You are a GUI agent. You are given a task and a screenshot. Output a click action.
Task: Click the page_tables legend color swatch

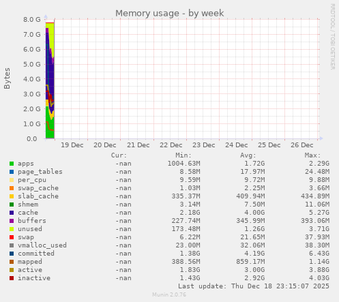point(12,172)
